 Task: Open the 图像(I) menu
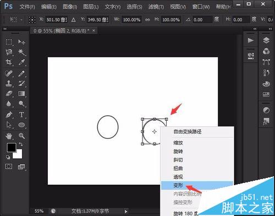point(70,7)
